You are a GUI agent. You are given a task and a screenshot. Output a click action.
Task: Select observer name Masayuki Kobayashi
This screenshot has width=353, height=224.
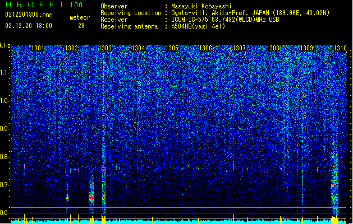[x=201, y=6]
